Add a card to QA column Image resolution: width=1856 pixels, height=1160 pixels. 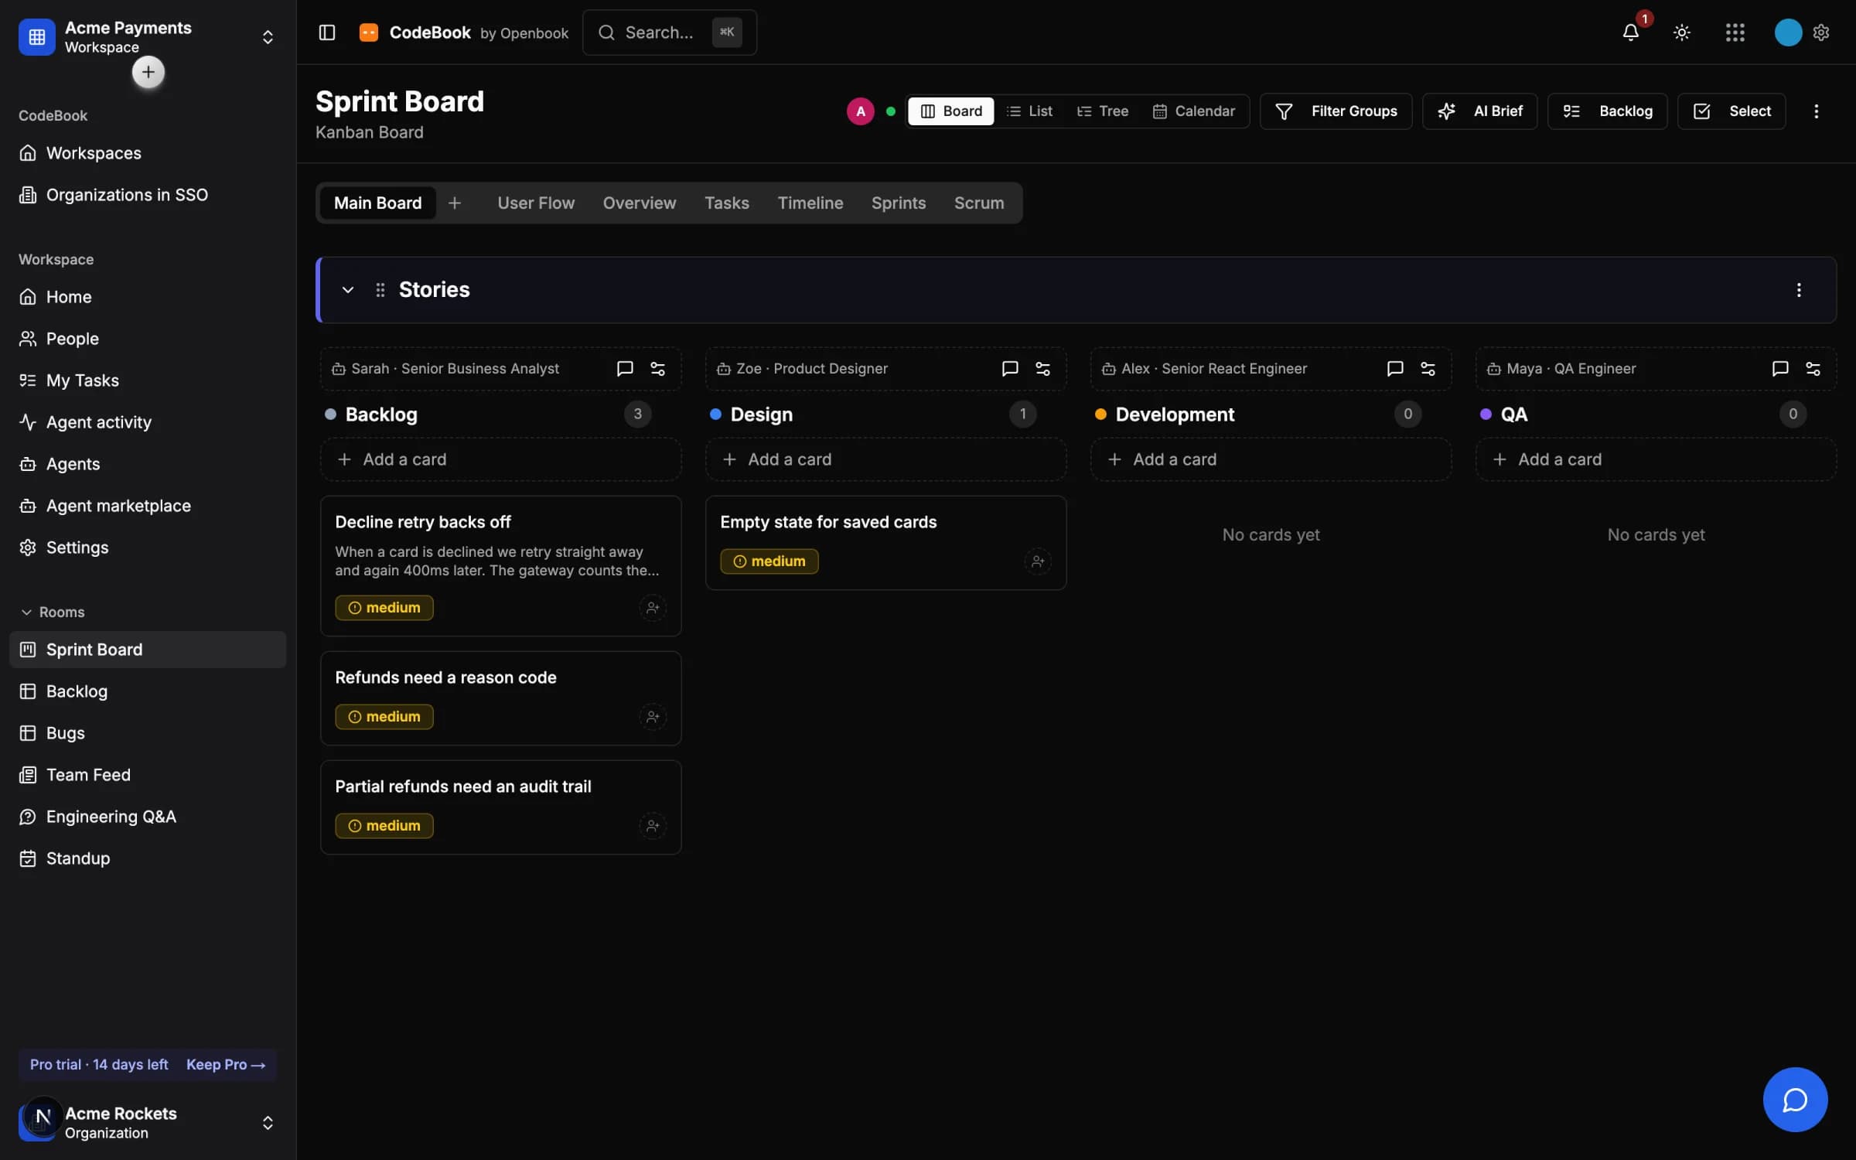click(x=1656, y=459)
